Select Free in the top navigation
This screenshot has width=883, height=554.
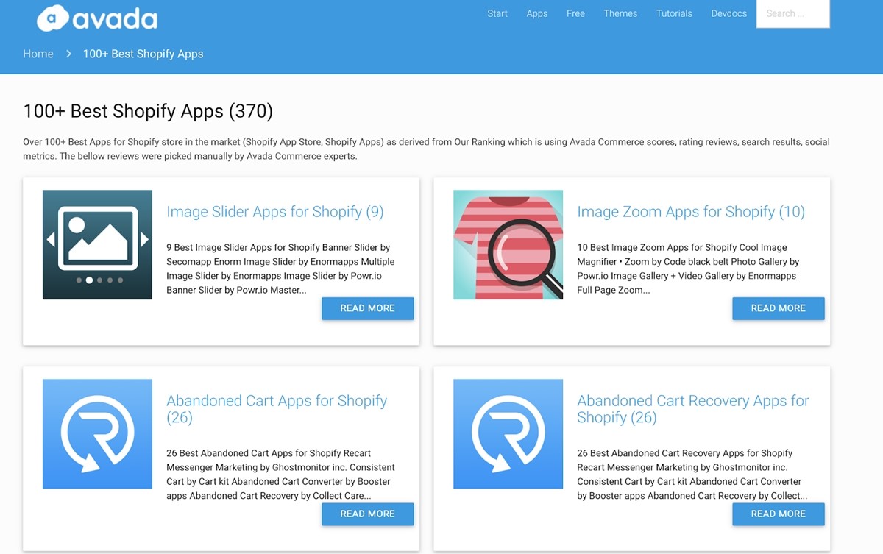(x=575, y=13)
